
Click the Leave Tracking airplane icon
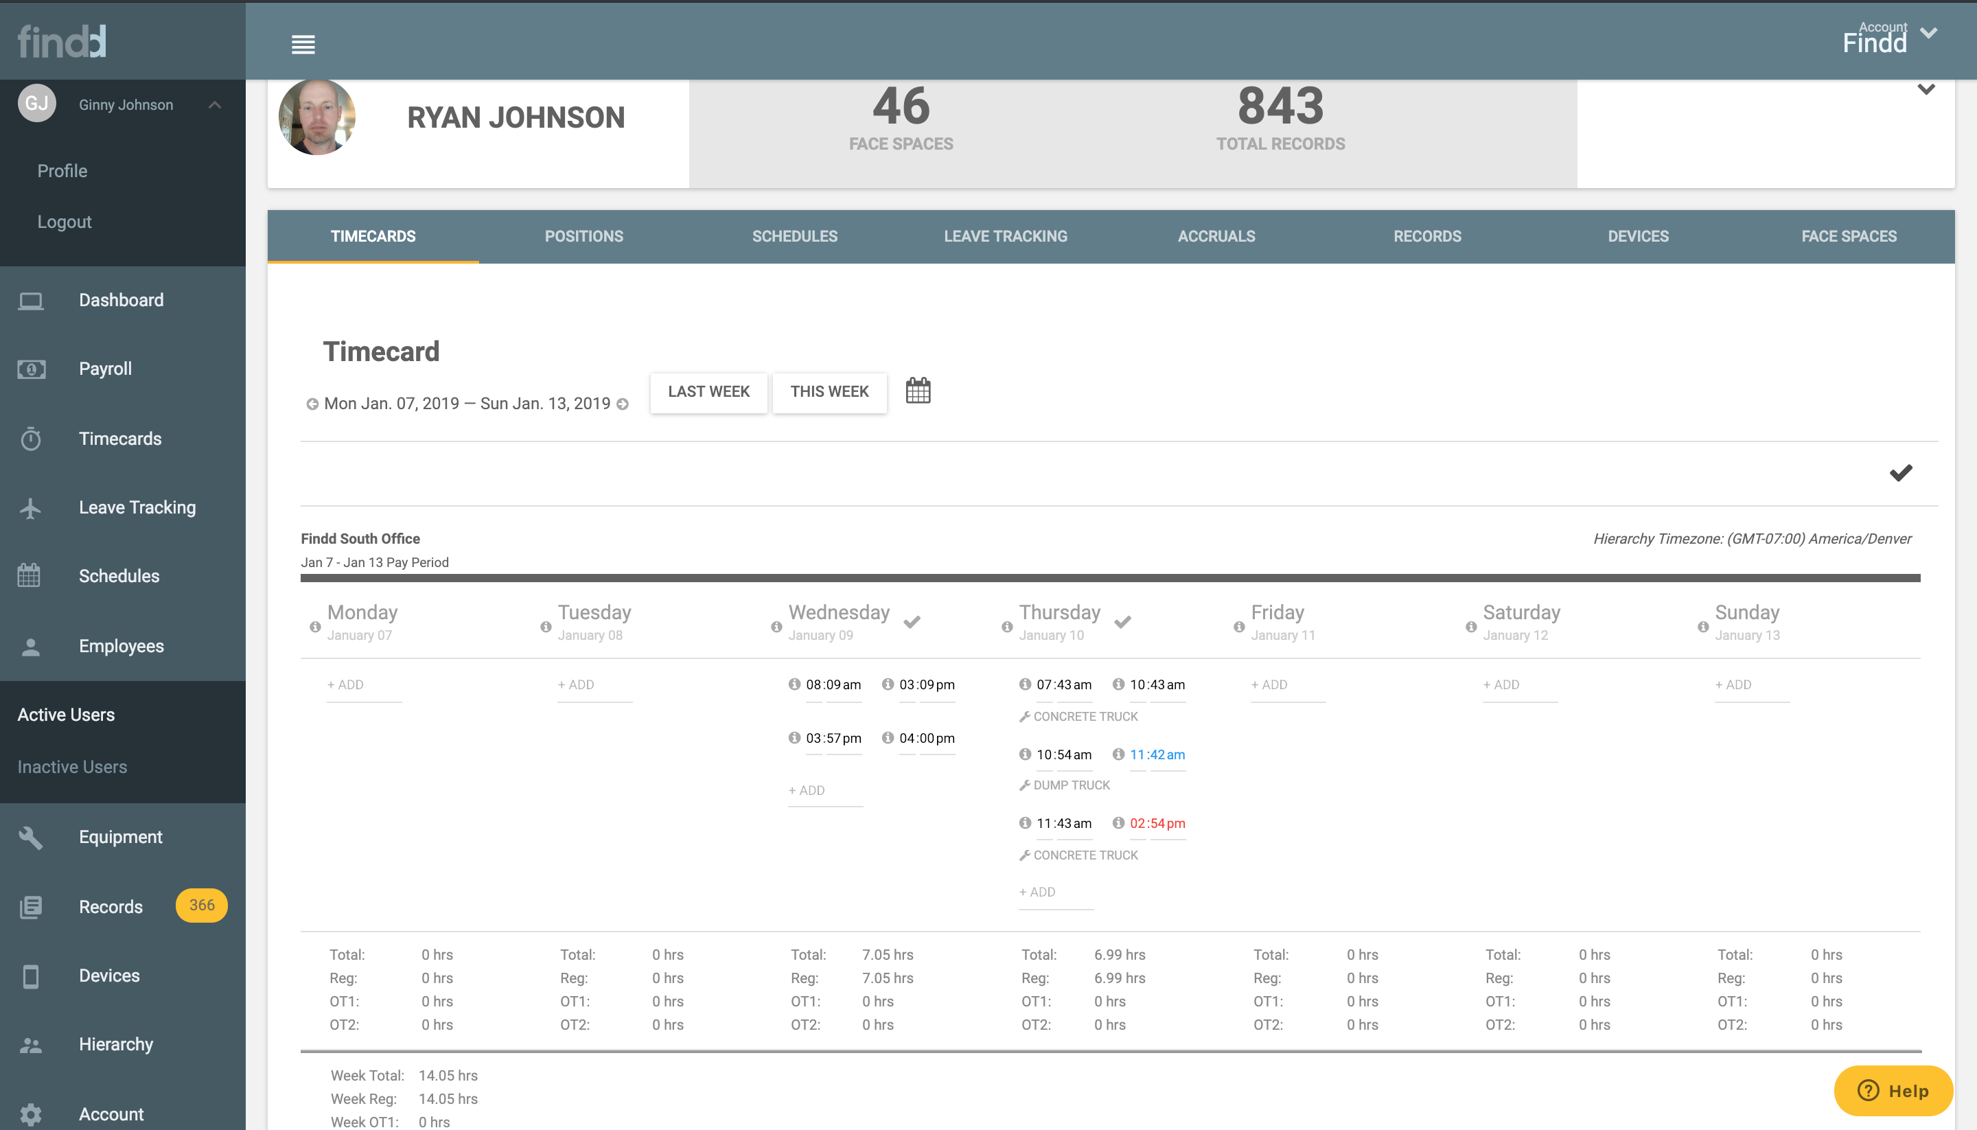pos(30,507)
